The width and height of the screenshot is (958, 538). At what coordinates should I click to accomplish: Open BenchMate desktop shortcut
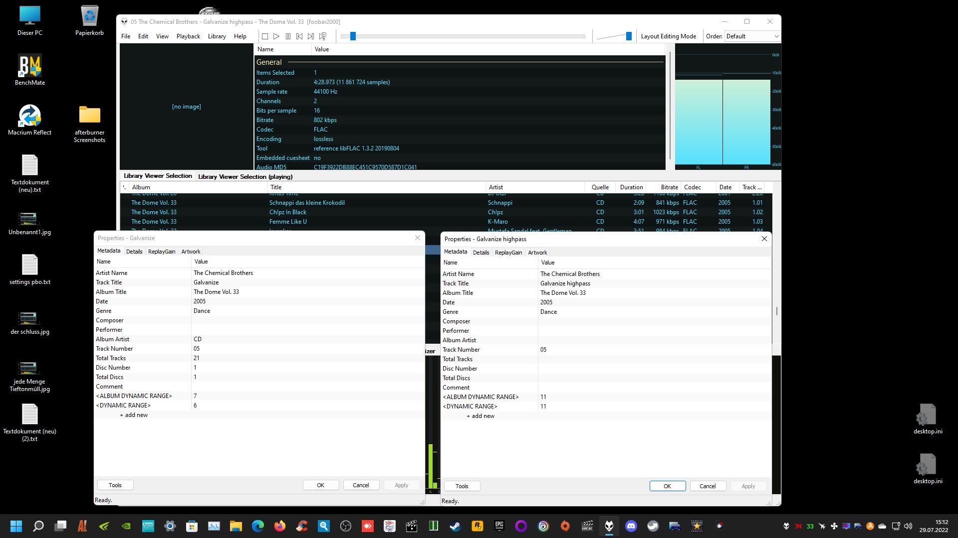[x=30, y=70]
